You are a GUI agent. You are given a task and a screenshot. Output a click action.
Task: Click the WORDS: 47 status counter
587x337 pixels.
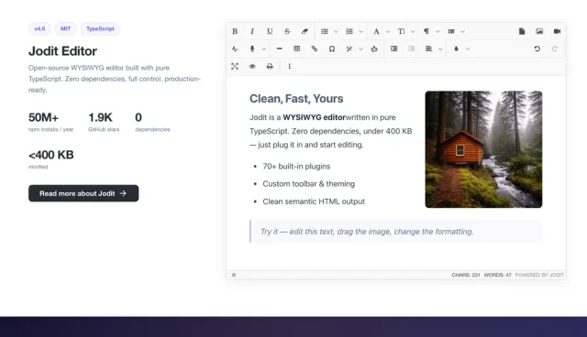pos(497,275)
